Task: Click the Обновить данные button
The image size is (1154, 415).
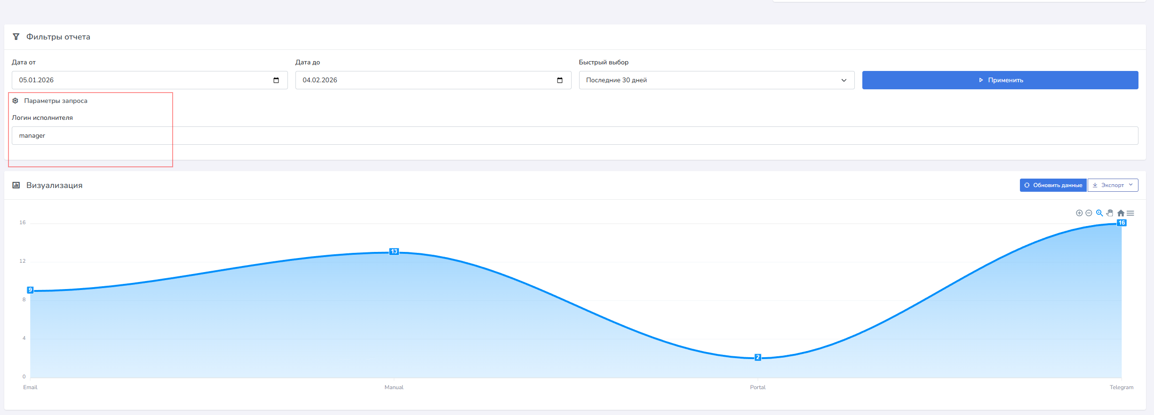Action: click(x=1053, y=185)
